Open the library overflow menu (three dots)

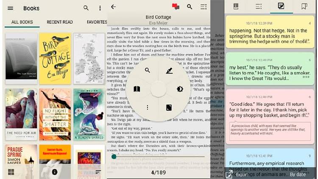[100, 8]
